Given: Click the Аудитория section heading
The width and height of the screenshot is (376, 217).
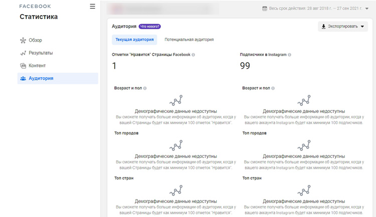Looking at the screenshot, I should (124, 27).
